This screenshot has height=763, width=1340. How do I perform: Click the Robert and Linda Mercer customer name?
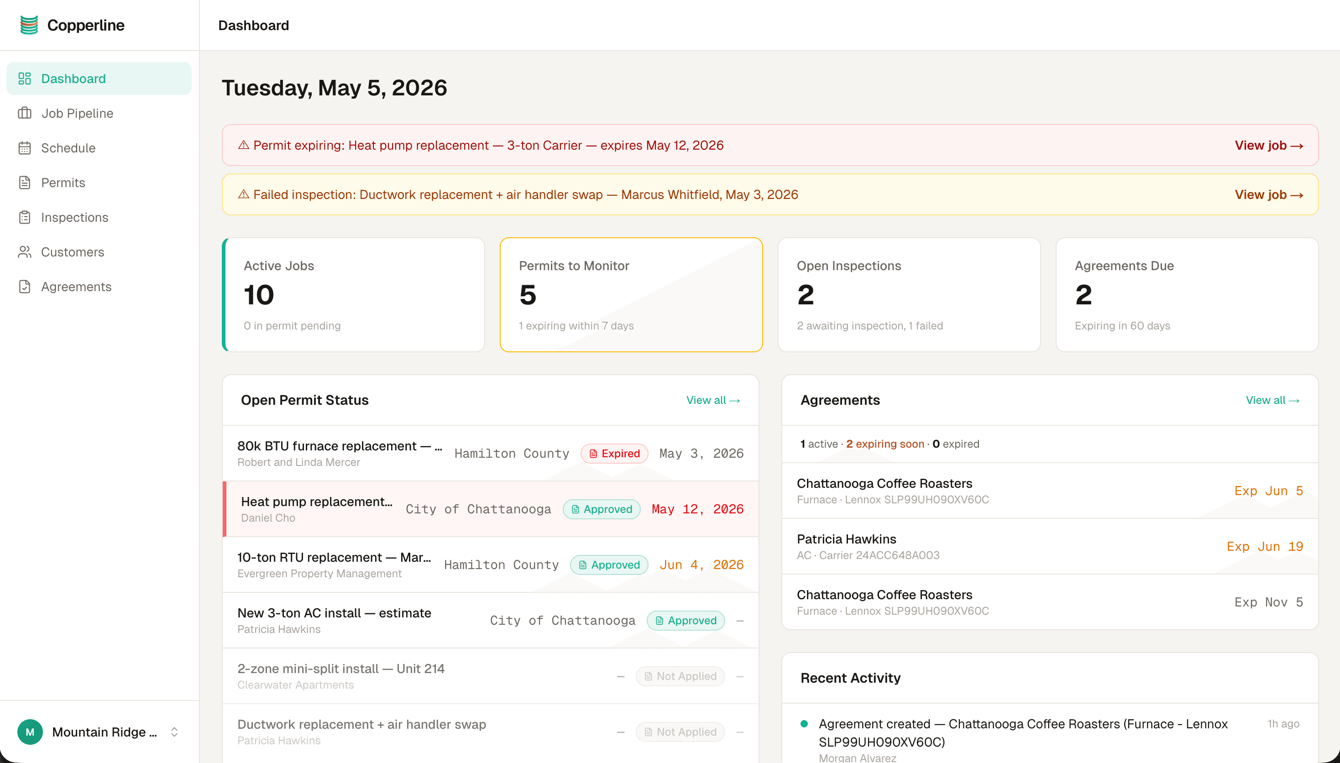point(298,462)
